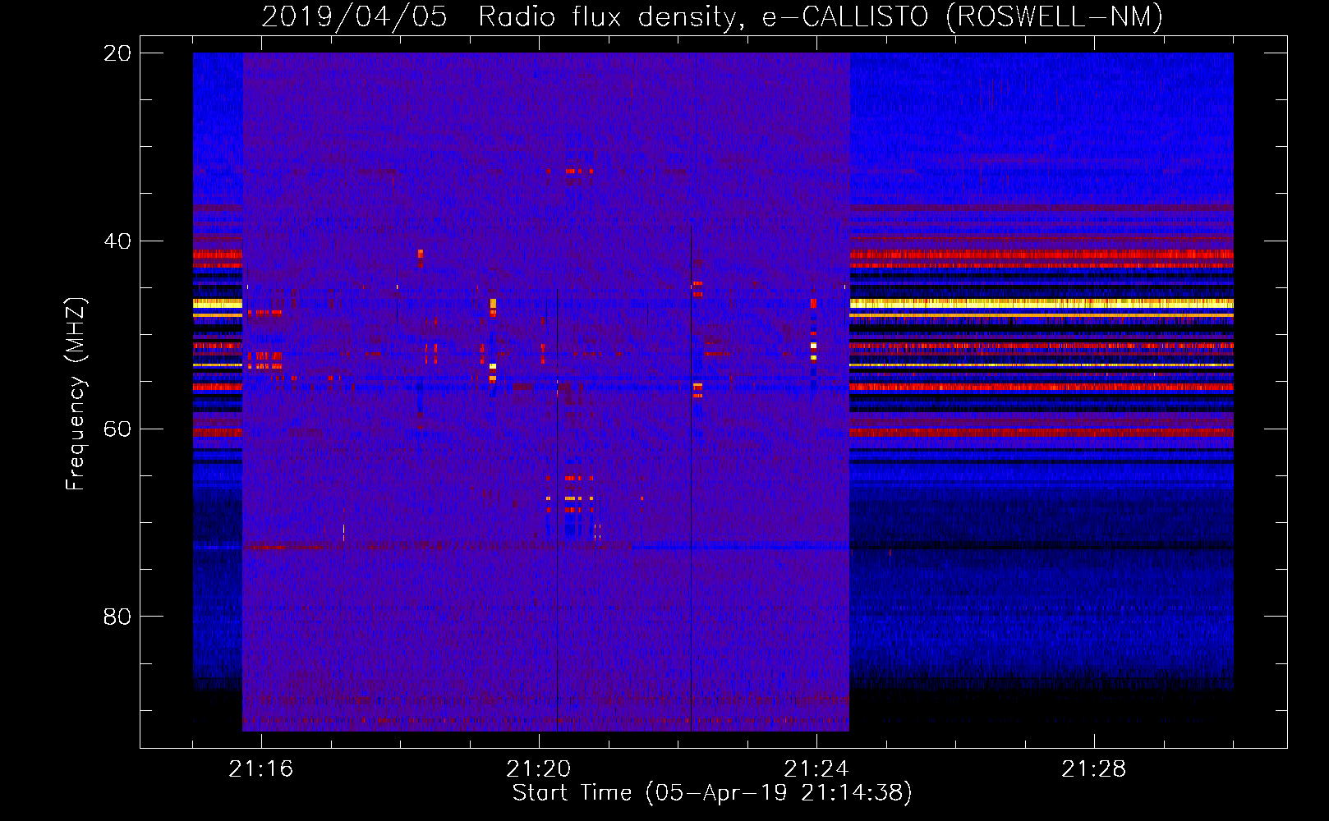Click the frequency tick label '20'

coord(117,53)
